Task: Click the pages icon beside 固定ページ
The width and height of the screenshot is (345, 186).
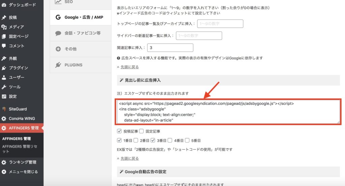Action: click(4, 36)
